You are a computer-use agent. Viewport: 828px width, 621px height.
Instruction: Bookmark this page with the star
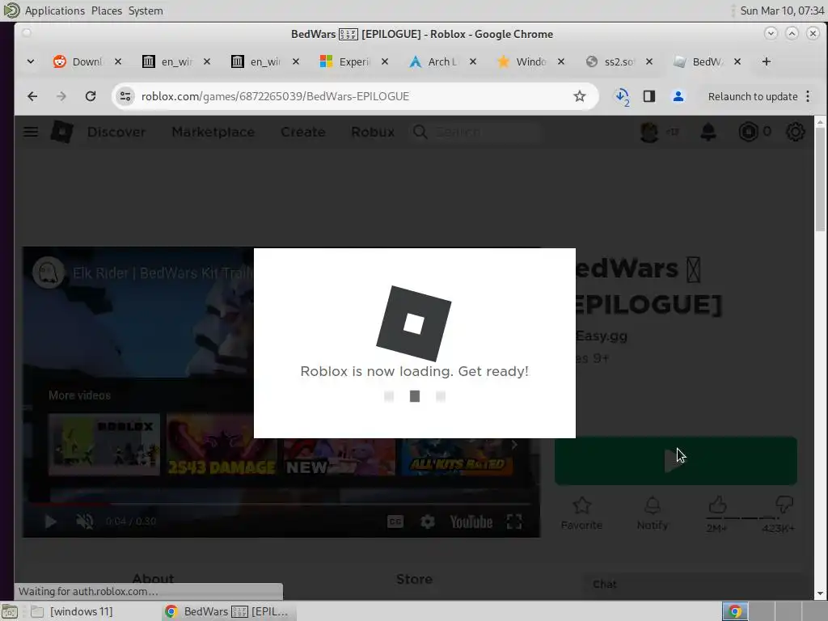click(579, 96)
